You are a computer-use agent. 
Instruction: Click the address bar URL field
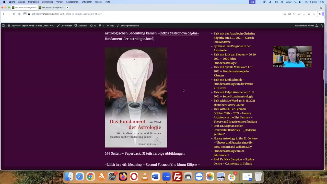coord(66,14)
